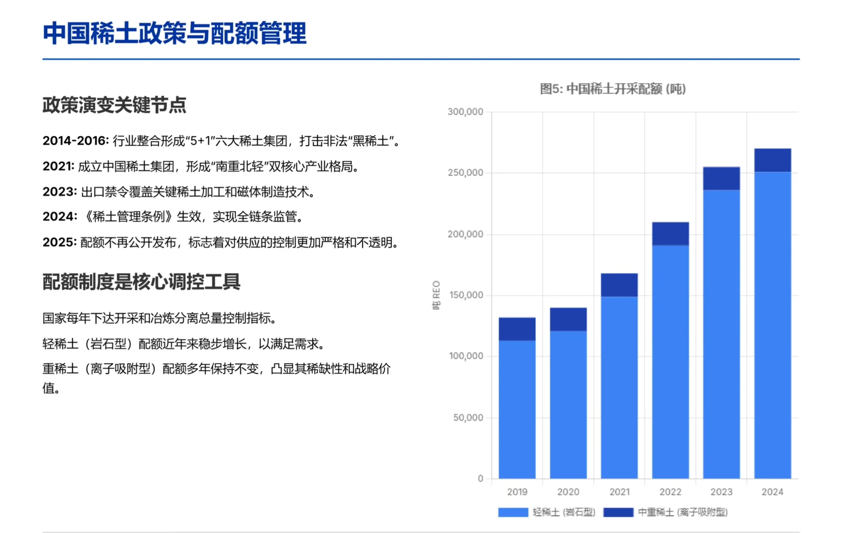Click the heading 中国稀土政策与配额管理
Screen dimensions: 842x533
tap(175, 34)
